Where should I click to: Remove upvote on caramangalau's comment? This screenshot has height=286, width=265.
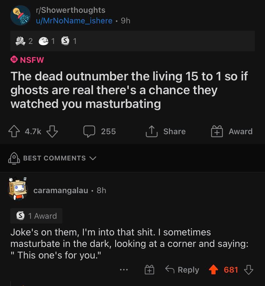pyautogui.click(x=214, y=270)
